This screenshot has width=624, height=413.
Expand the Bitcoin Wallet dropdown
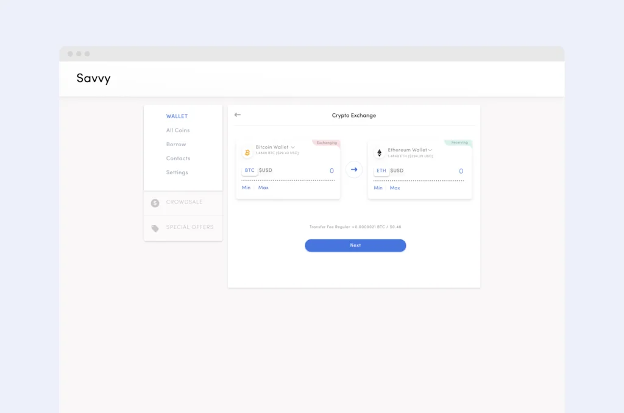click(x=292, y=147)
